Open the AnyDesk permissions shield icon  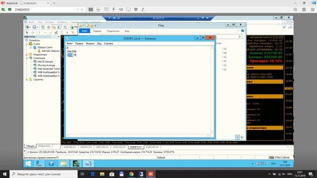[x=136, y=9]
